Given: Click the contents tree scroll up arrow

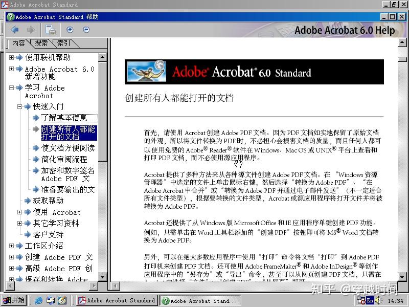Looking at the screenshot, I should click(x=102, y=57).
